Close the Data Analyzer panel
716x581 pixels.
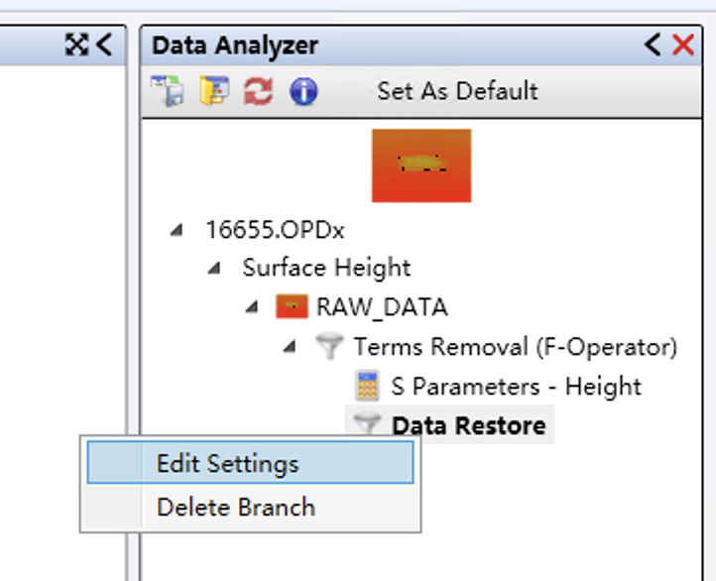click(x=683, y=45)
